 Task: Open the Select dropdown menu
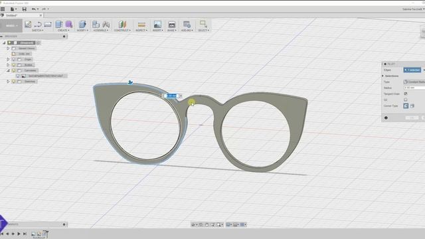(x=204, y=31)
